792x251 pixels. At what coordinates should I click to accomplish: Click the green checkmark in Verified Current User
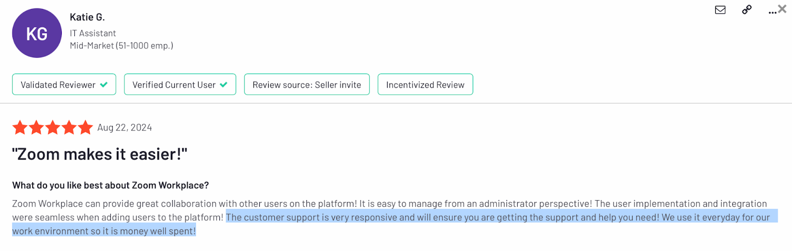[x=224, y=84]
